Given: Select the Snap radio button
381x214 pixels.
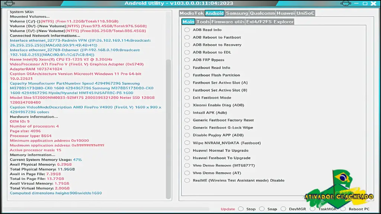Looking at the screenshot, I should pos(262,209).
